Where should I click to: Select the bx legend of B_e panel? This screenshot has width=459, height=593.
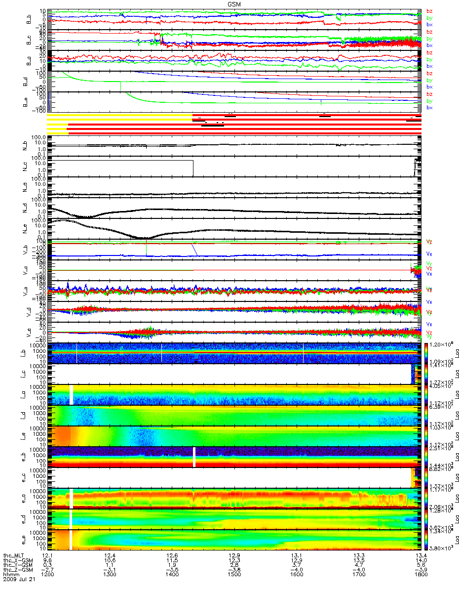tap(429, 107)
